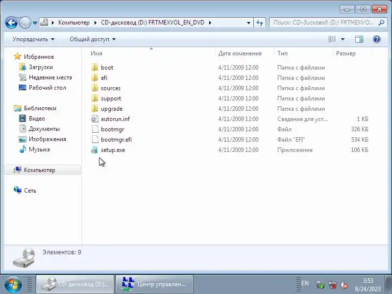392x294 pixels.
Task: Open the Видео library
Action: [37, 119]
